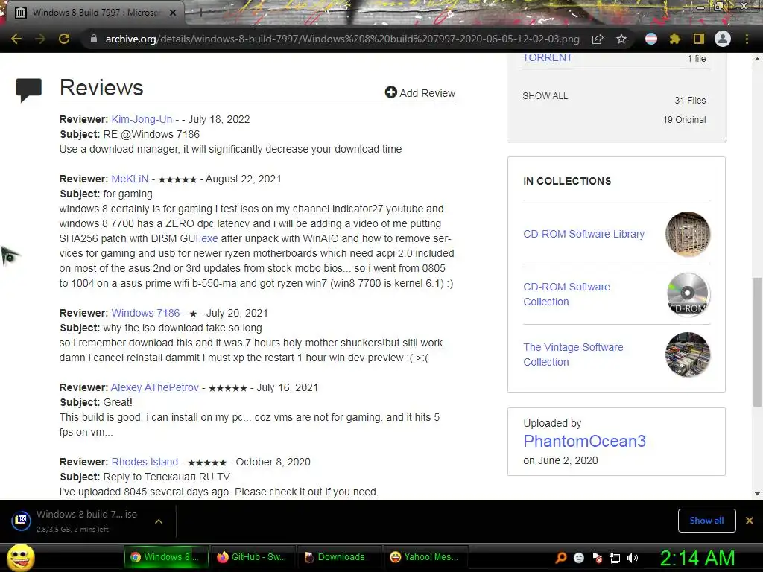The height and width of the screenshot is (572, 763).
Task: Open Rhodes Island reviewer profile
Action: (x=145, y=462)
